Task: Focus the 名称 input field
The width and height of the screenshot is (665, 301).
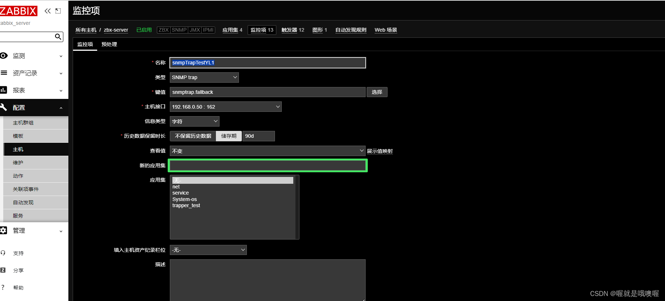Action: [268, 63]
